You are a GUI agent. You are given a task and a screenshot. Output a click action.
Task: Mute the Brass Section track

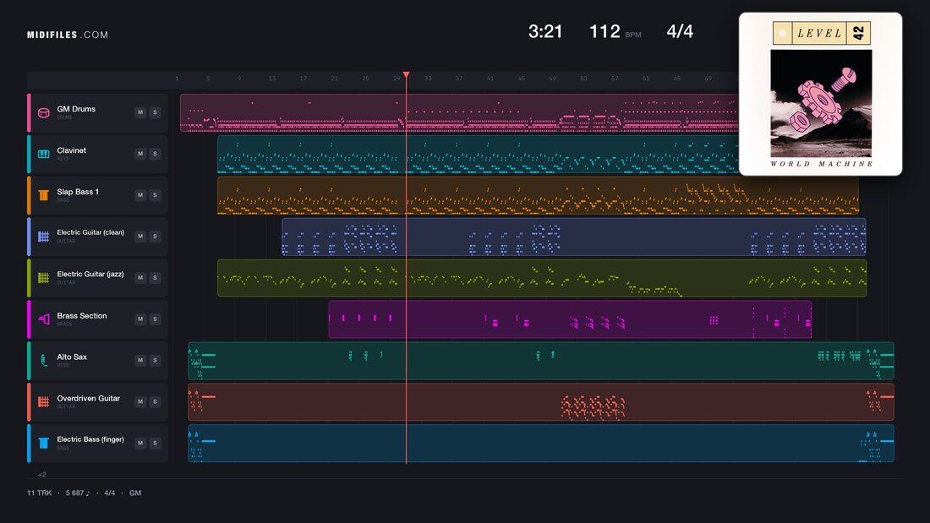pos(140,319)
